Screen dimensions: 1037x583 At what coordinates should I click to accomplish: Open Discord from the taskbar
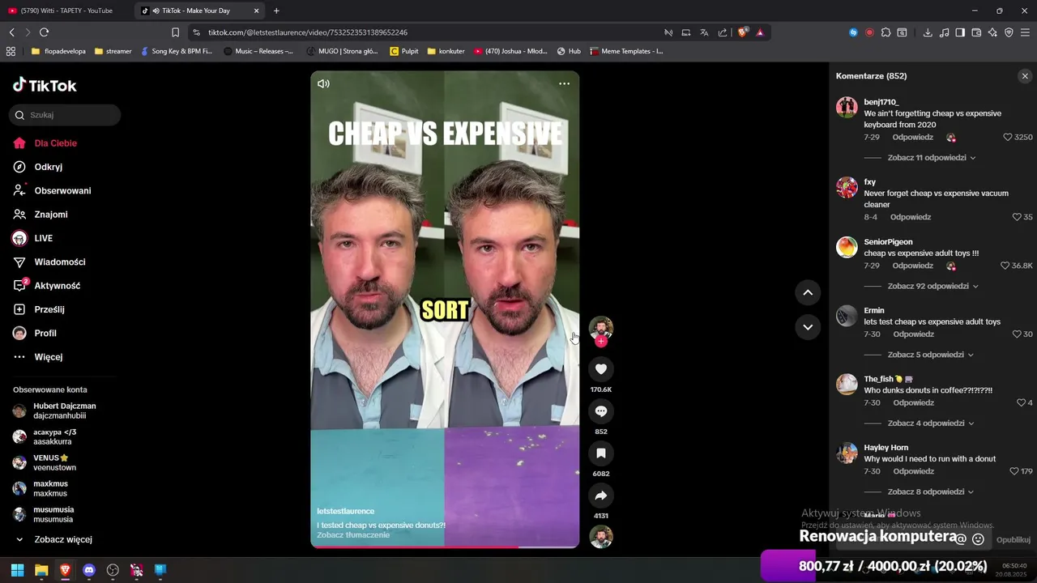[x=89, y=570]
